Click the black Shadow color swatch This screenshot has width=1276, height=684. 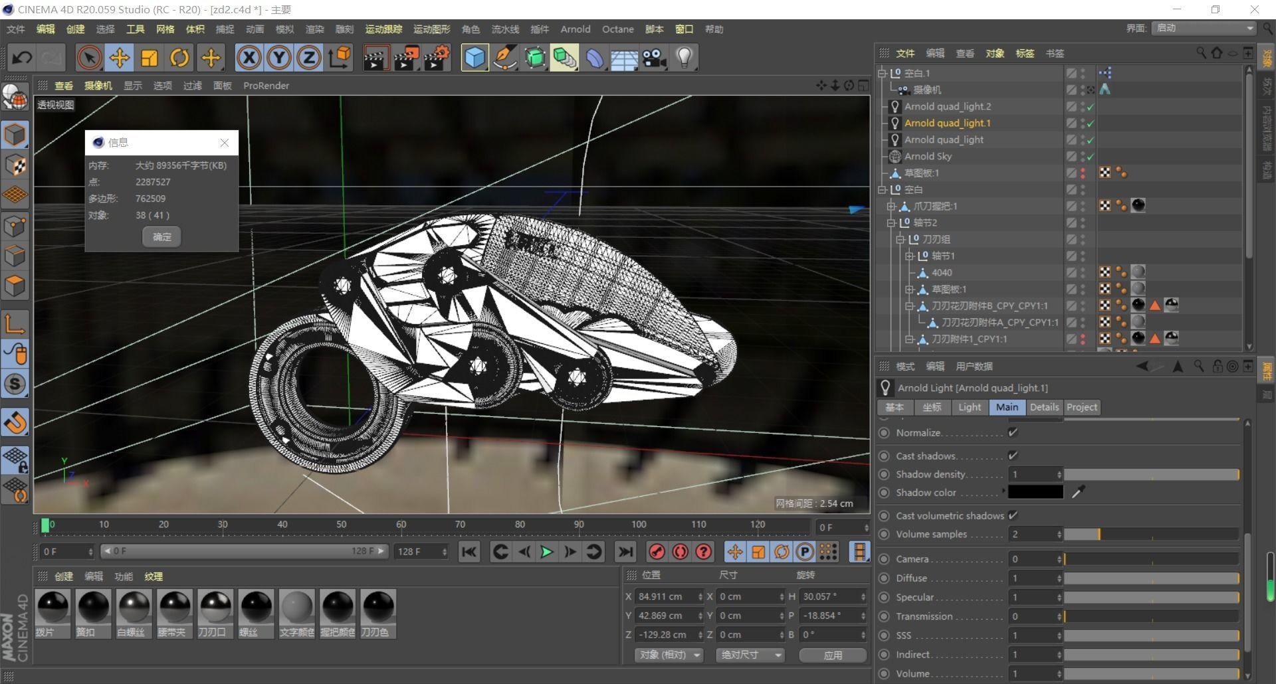(x=1035, y=492)
